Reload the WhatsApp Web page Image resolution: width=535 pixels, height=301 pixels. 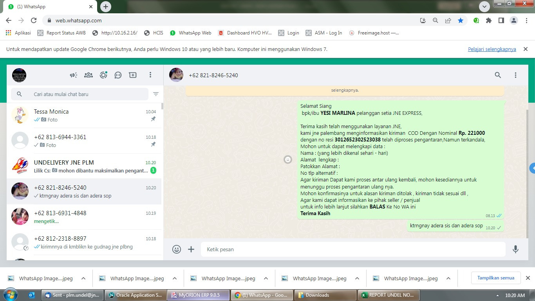[x=34, y=20]
